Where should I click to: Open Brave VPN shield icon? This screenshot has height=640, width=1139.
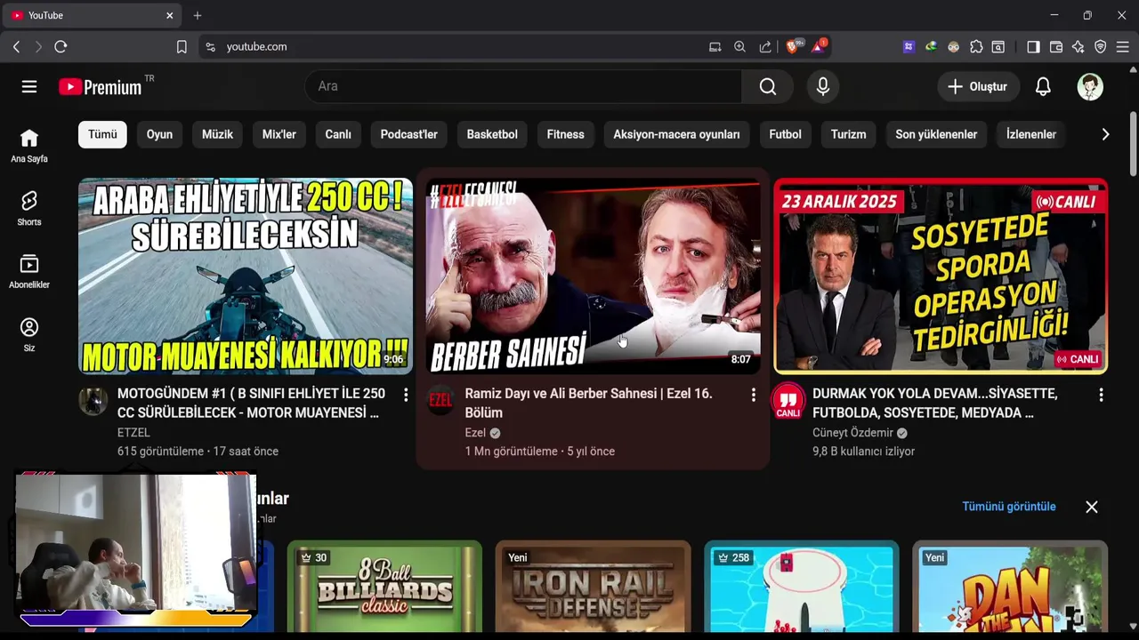(x=1101, y=46)
